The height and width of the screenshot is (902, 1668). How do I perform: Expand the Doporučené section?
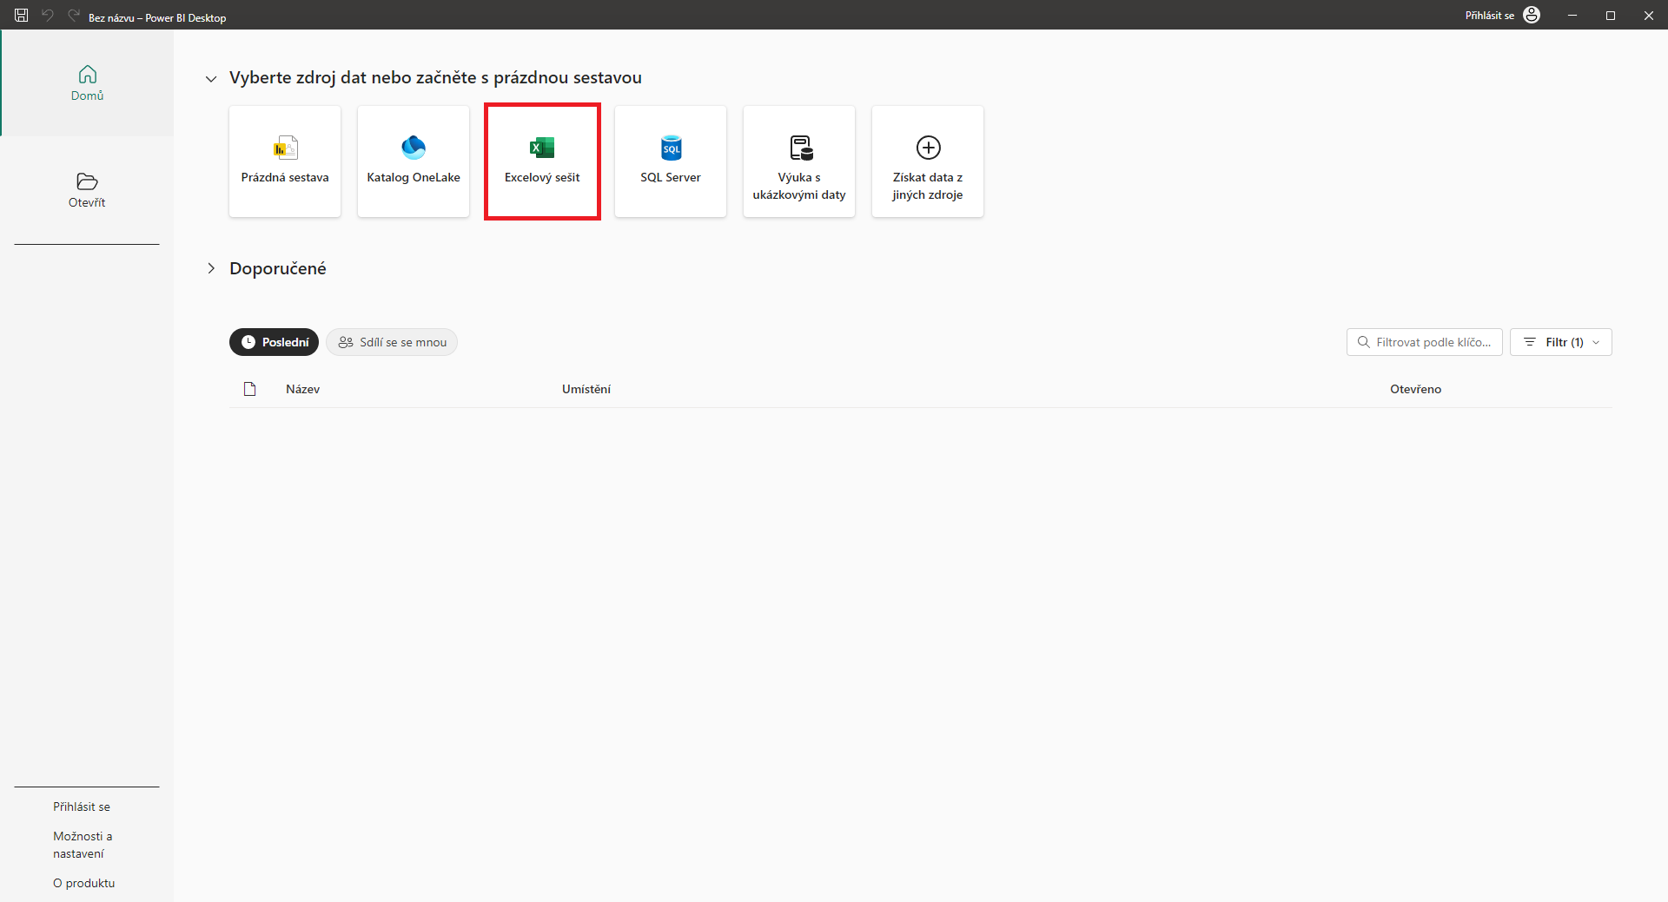(211, 268)
